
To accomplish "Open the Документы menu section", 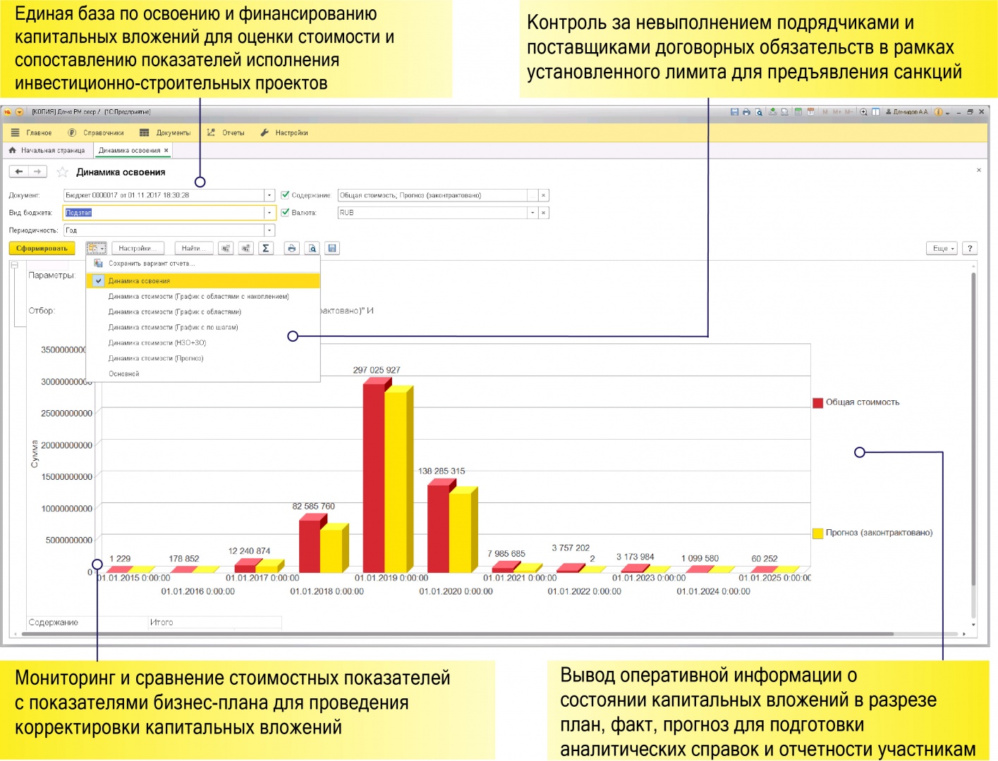I will point(166,132).
